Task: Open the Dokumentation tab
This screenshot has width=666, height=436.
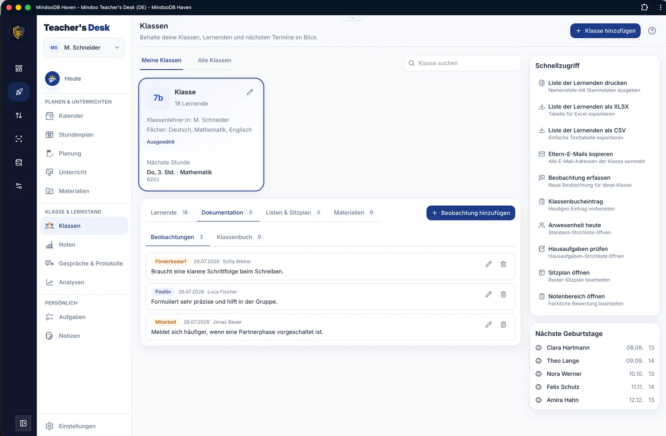Action: tap(227, 213)
